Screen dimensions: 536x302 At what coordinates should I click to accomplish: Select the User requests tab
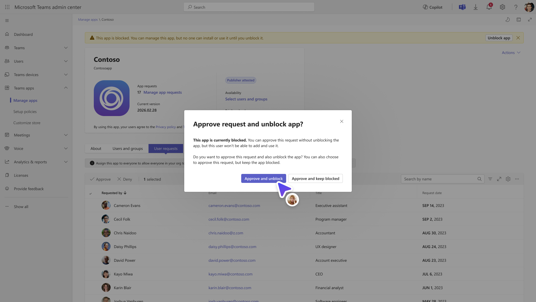pyautogui.click(x=166, y=148)
